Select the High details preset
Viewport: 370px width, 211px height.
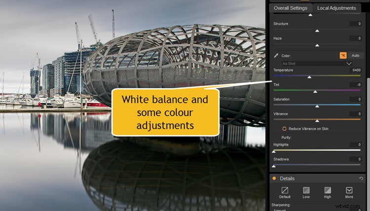pyautogui.click(x=328, y=193)
